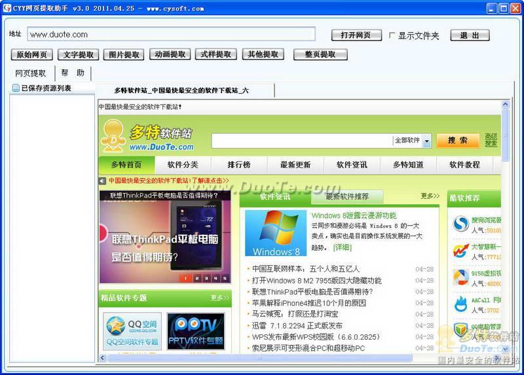Open the 帮助 tab
The height and width of the screenshot is (375, 524).
[73, 73]
